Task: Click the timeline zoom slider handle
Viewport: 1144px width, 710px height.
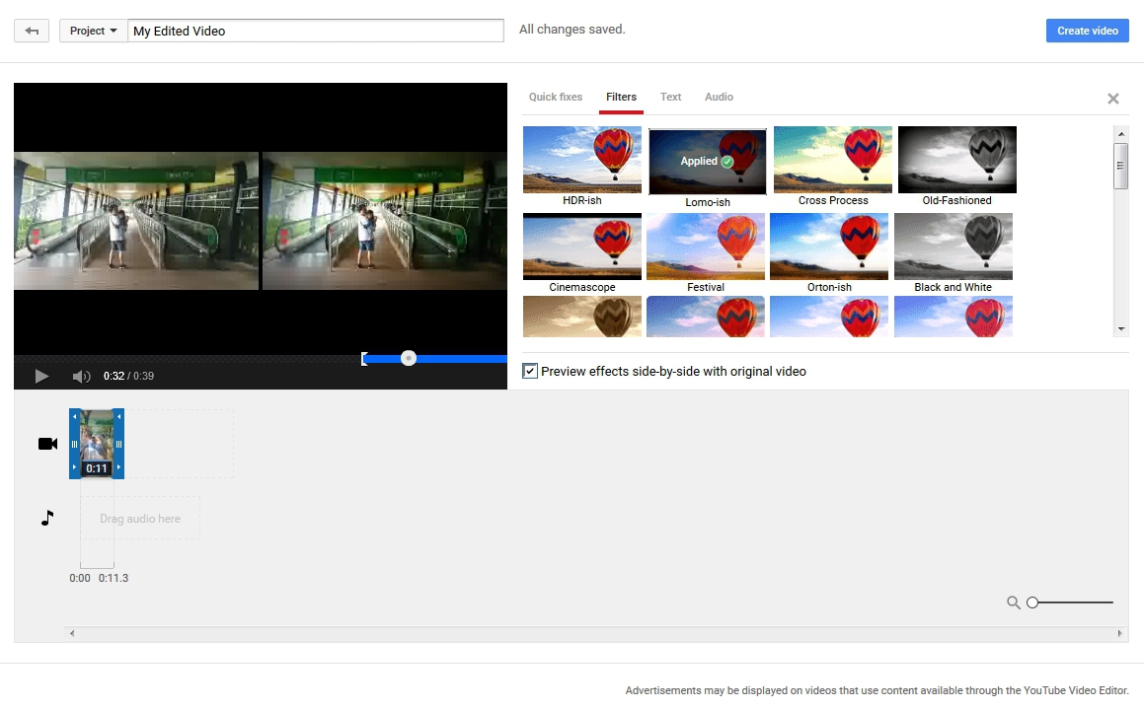Action: pos(1032,603)
